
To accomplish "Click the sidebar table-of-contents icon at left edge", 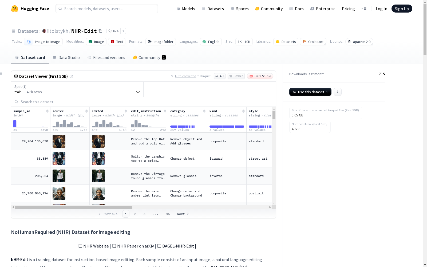I will (1, 74).
